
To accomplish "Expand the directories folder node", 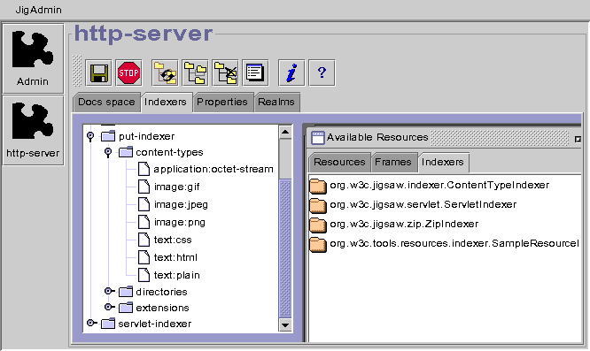I will click(109, 291).
